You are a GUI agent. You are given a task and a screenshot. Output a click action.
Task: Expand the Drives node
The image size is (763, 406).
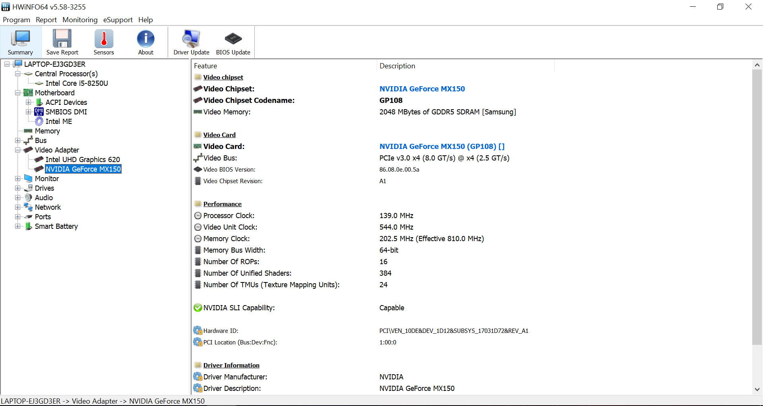point(17,188)
